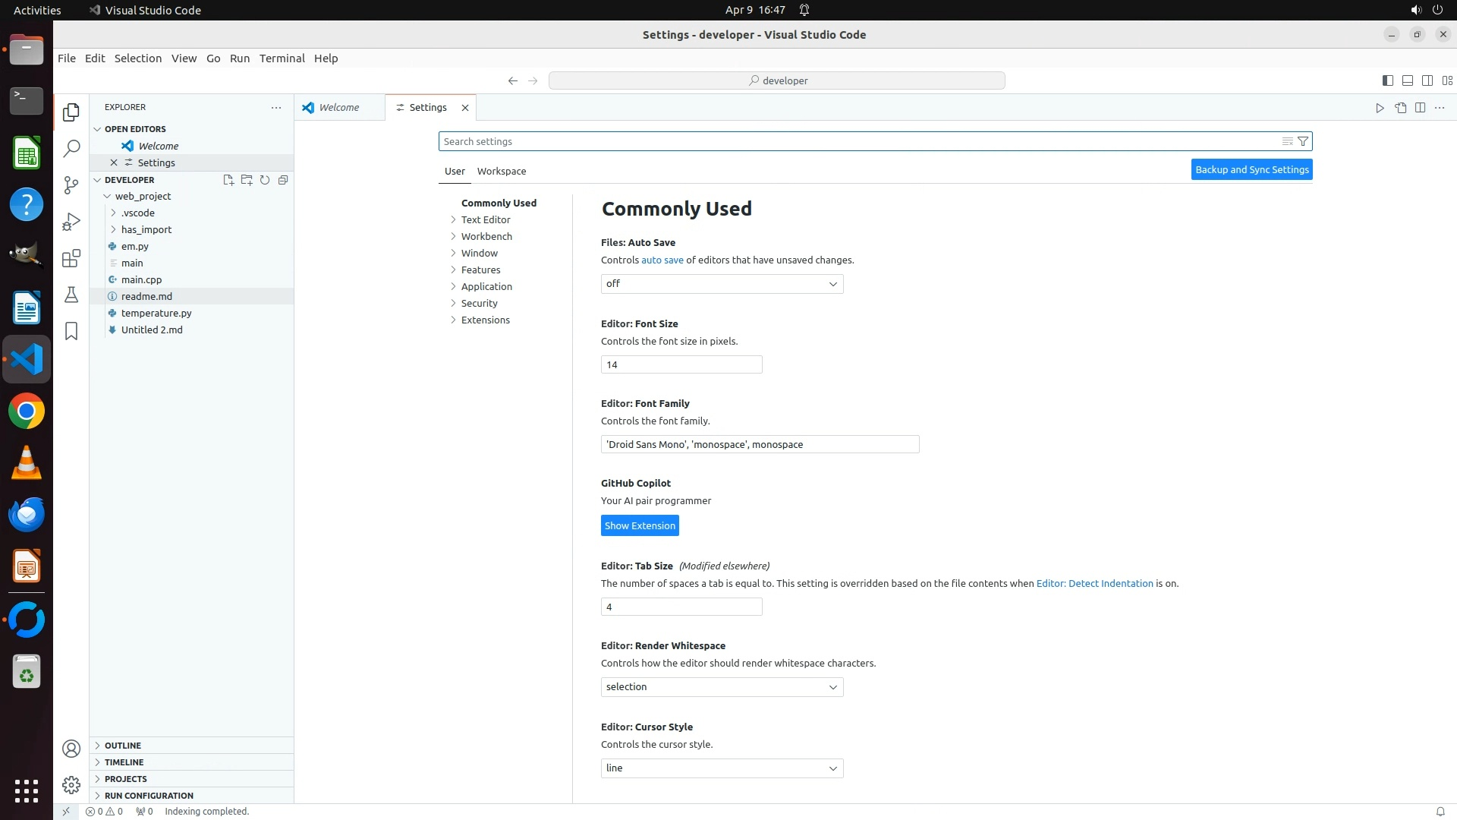Collapse all folders in explorer icon
The image size is (1457, 820).
[x=283, y=180]
